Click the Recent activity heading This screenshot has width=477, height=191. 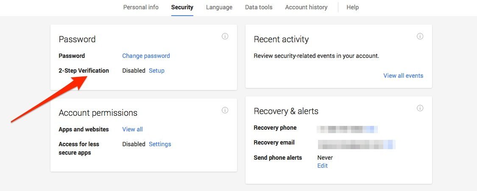[x=281, y=39]
